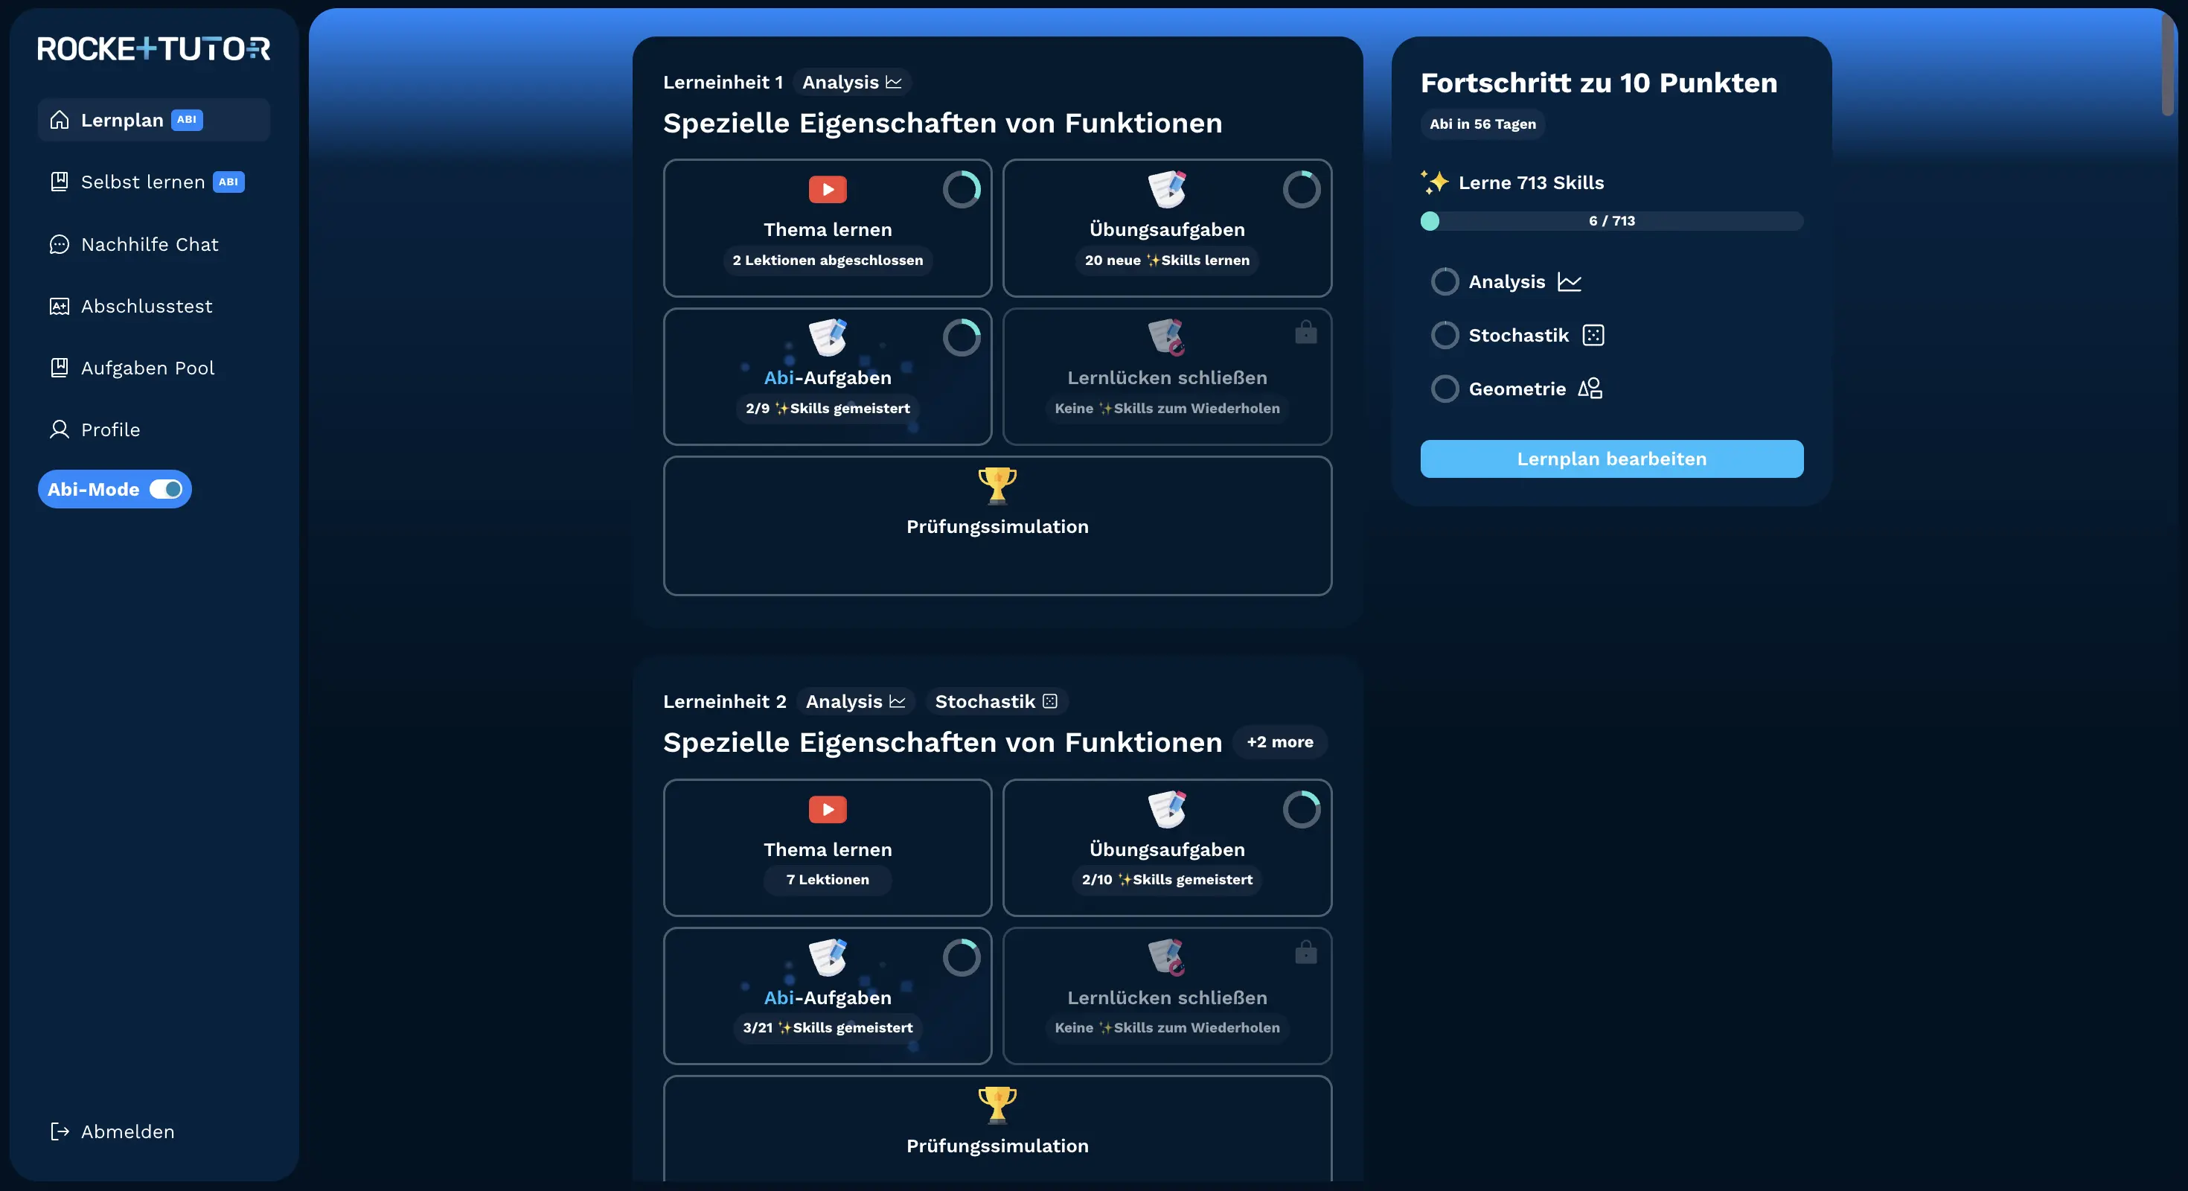Expand the +2 more topics in Lerneinheit 2
The width and height of the screenshot is (2188, 1191).
point(1280,741)
